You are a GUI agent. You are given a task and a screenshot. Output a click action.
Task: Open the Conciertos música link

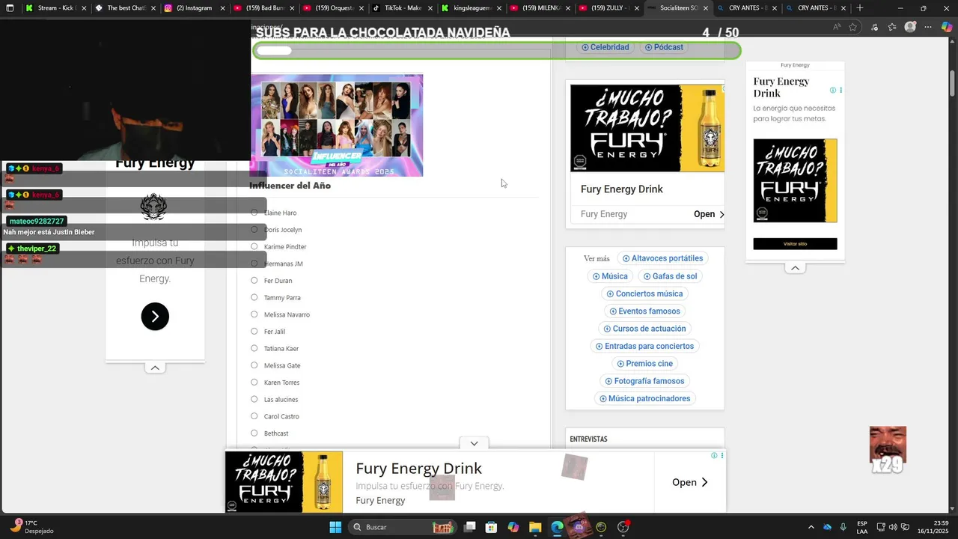tap(644, 293)
